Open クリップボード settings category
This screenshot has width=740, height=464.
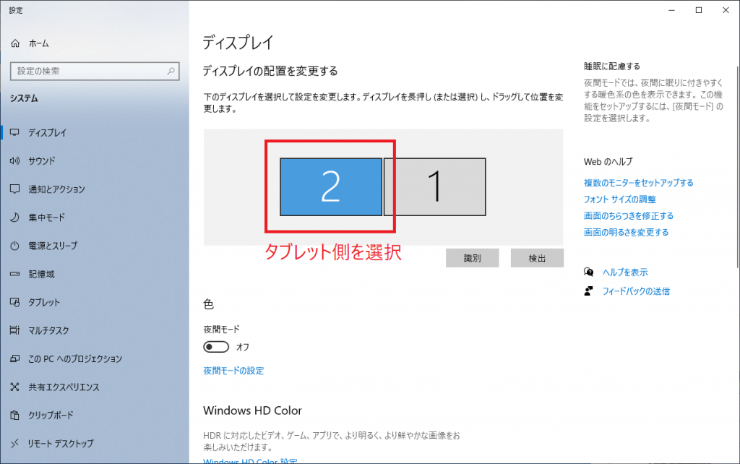click(51, 416)
